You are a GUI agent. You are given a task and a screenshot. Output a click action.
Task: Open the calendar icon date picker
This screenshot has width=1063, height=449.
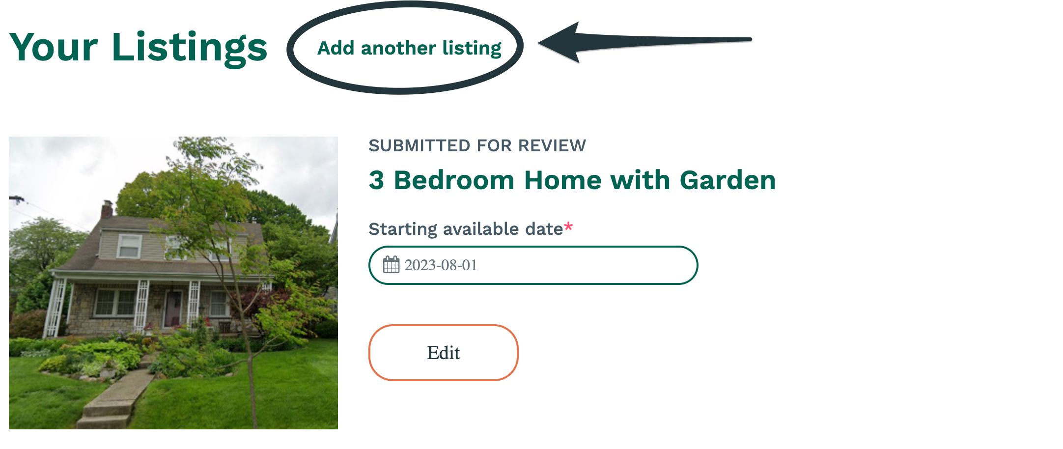[391, 265]
